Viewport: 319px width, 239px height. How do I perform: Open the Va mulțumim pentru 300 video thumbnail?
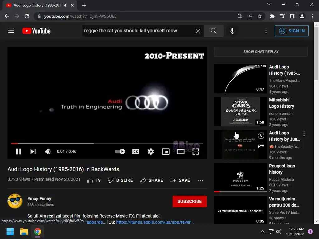240,210
